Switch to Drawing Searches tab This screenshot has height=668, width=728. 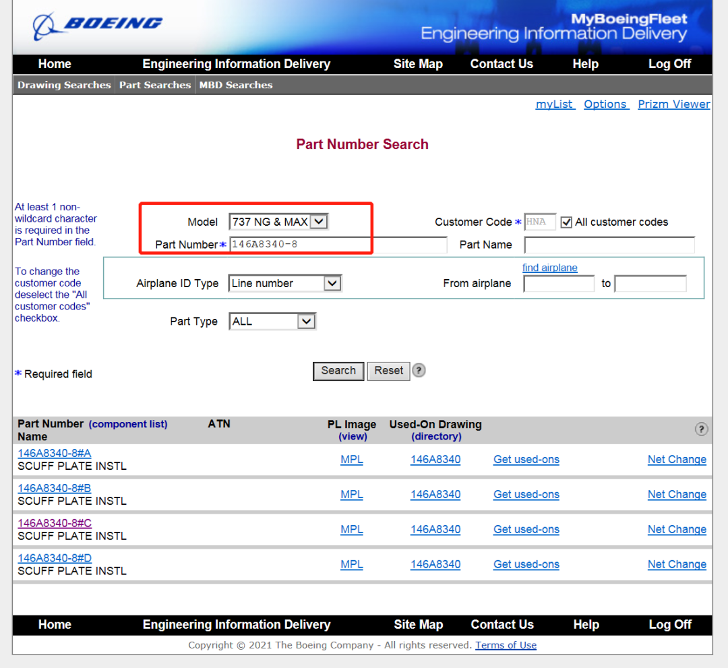64,85
